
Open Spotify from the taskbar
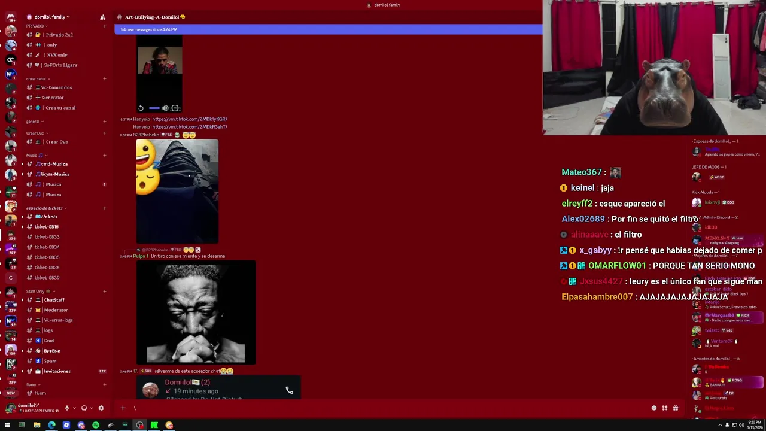(96, 426)
